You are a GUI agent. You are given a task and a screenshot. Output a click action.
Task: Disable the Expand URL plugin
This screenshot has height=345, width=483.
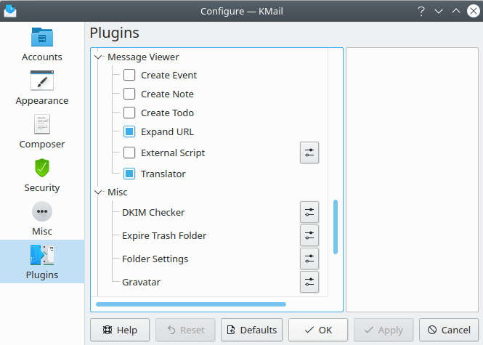[129, 131]
